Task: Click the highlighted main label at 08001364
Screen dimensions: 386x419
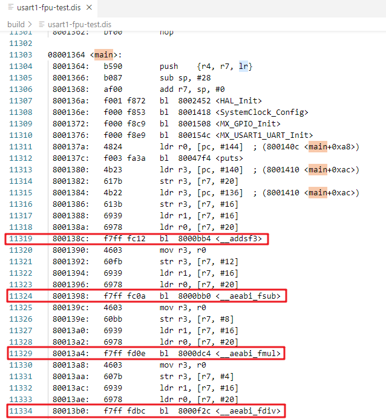Action: click(103, 55)
